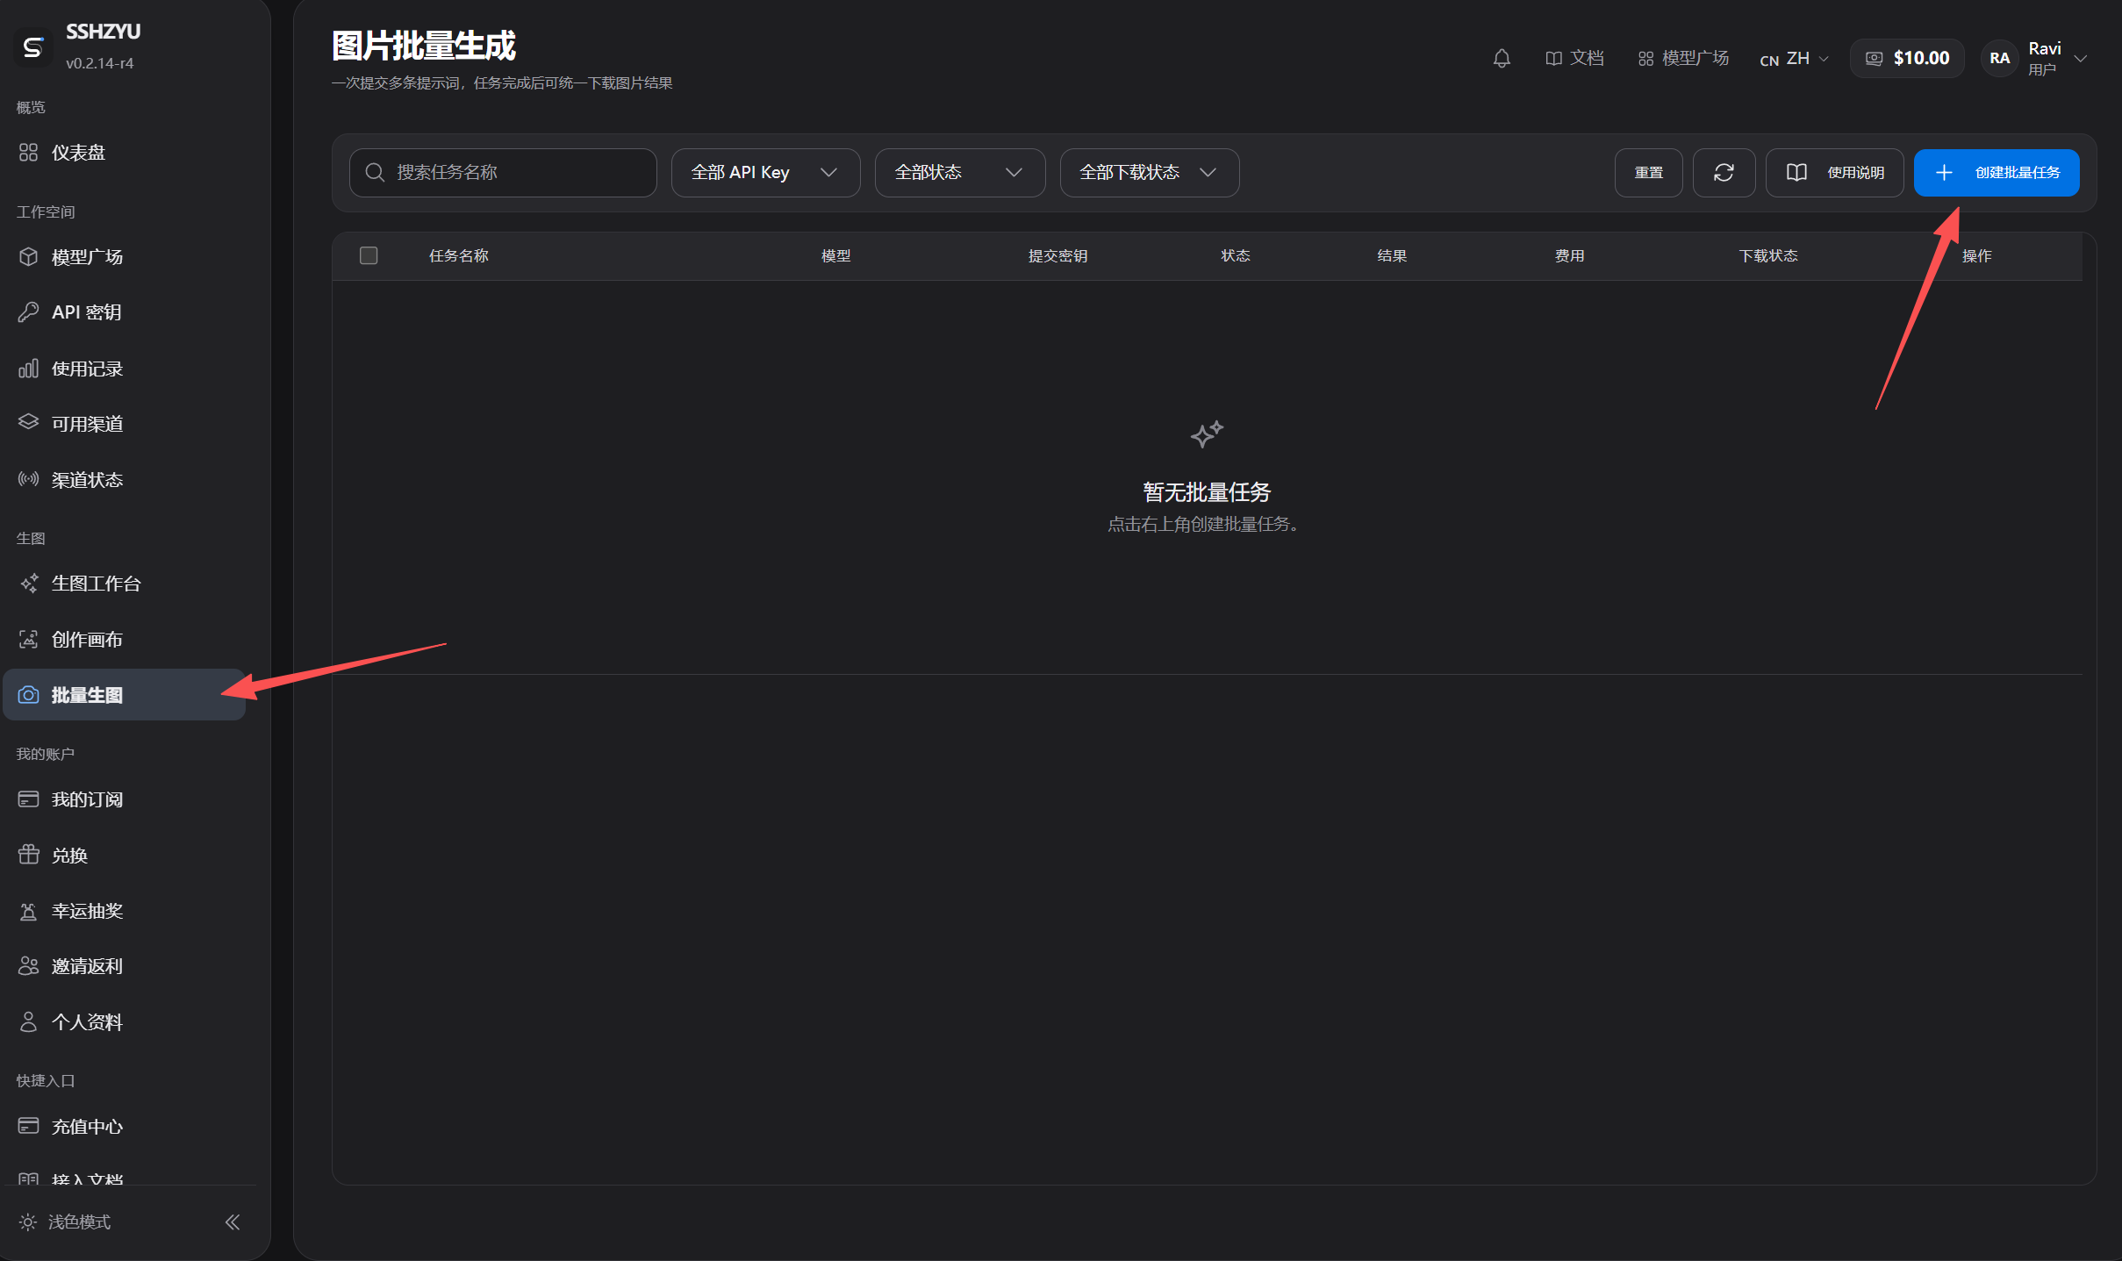Expand the 全部 API Key dropdown
Screen dimensions: 2122x1261
765,173
